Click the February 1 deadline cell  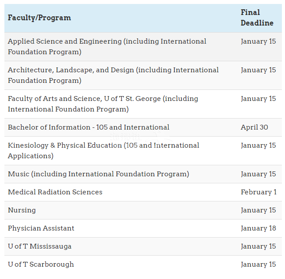pos(259,192)
